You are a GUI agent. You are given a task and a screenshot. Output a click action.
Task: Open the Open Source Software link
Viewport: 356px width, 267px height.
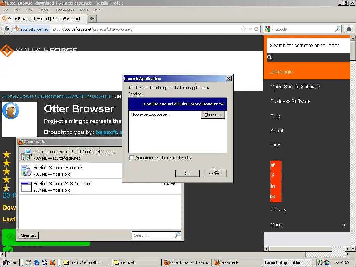[x=295, y=87]
